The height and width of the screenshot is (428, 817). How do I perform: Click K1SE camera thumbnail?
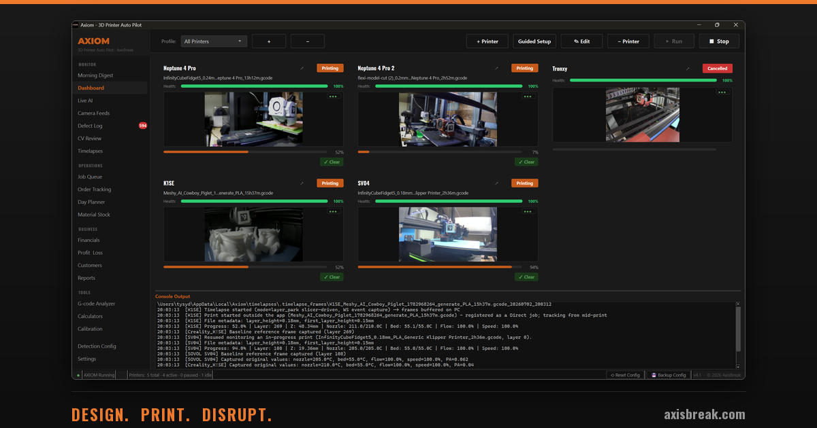pyautogui.click(x=253, y=234)
